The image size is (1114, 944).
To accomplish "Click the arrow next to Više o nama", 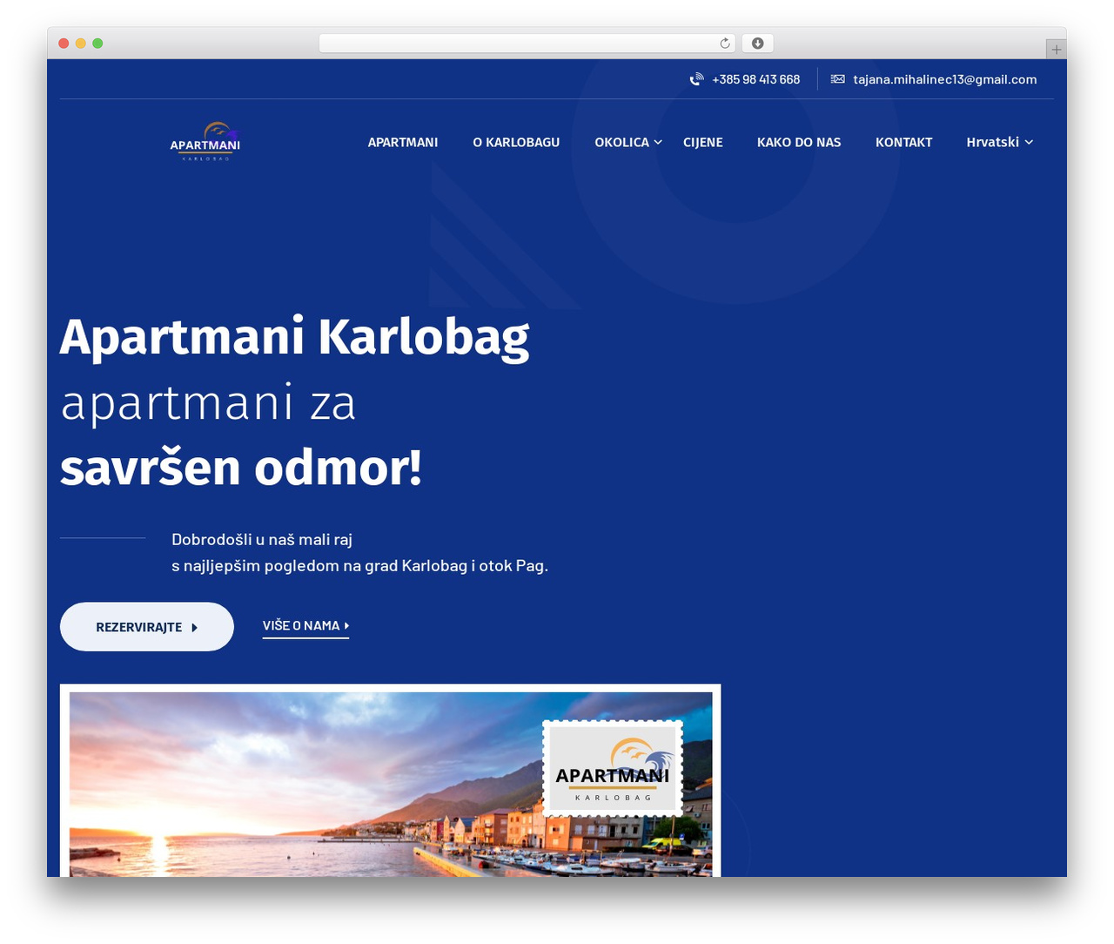I will click(346, 625).
